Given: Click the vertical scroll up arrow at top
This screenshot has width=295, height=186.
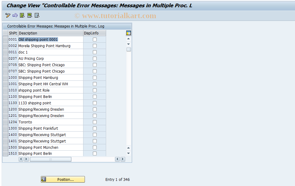Looking at the screenshot, I should coord(128,39).
